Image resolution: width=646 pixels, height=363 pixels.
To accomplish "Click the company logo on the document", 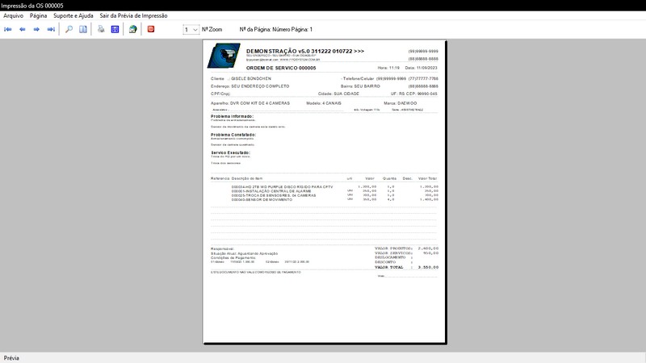I will (224, 56).
